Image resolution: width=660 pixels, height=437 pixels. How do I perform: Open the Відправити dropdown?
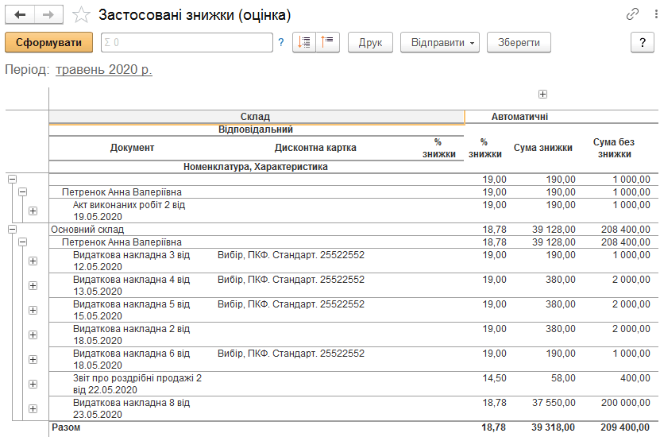tap(440, 42)
